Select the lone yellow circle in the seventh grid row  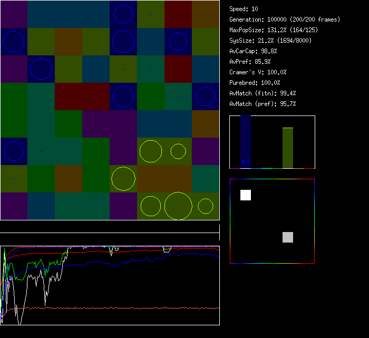click(x=123, y=179)
